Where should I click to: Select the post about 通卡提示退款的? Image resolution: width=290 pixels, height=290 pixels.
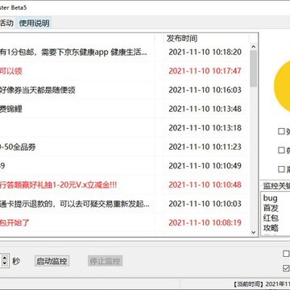[124, 204]
